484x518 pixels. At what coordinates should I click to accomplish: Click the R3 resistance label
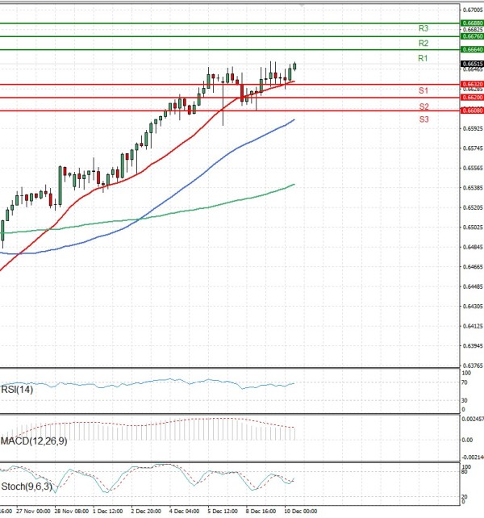pos(423,28)
